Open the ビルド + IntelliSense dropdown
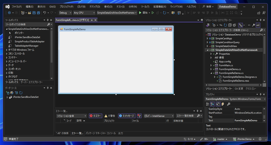Image resolution: width=271 pixels, height=145 pixels. (x=159, y=116)
